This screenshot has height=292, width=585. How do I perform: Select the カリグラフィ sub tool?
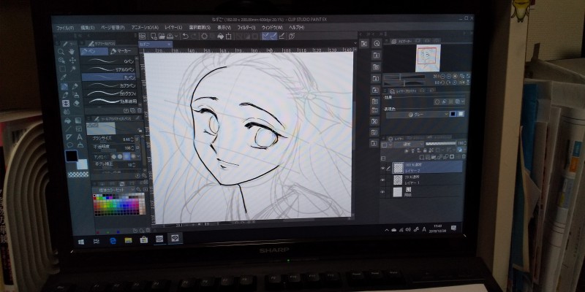tap(110, 93)
